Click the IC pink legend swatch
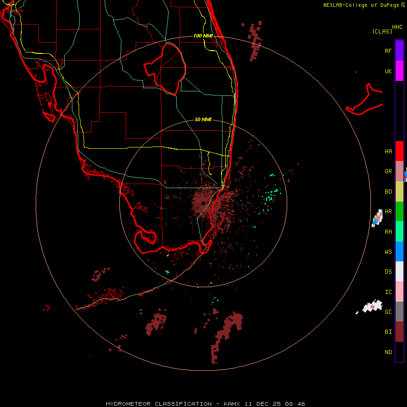407x407 pixels. tap(399, 292)
